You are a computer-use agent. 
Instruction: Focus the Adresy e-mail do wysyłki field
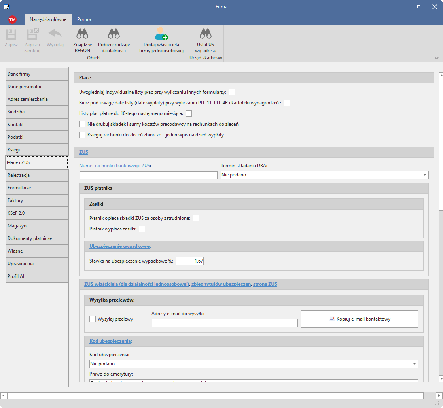[225, 323]
